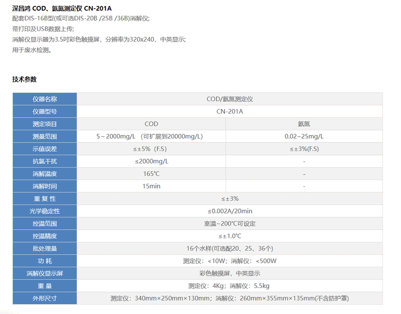
Task: Click the 测定项目 header cell
Action: pos(45,124)
